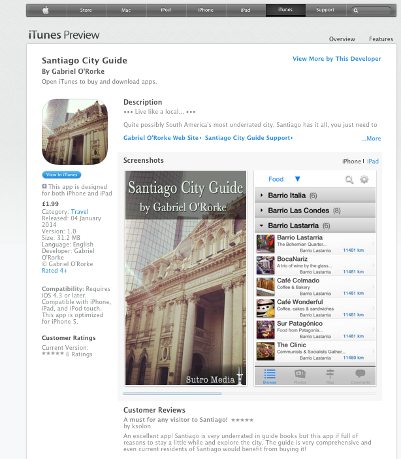The width and height of the screenshot is (401, 459).
Task: Click the BocaNariz thumbnail image
Action: [266, 265]
